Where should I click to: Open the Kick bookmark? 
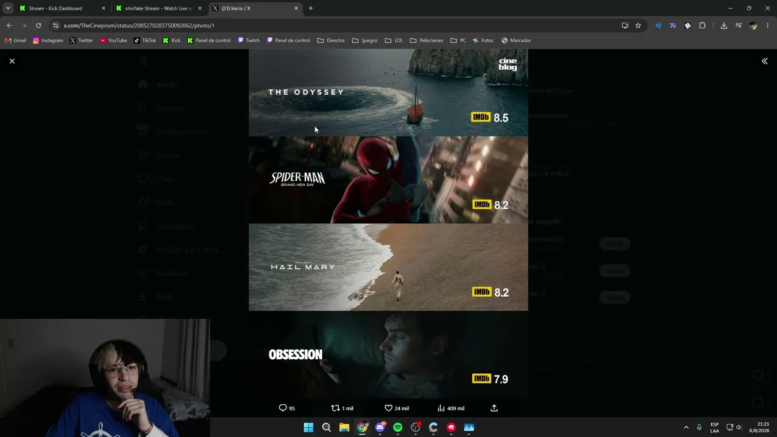click(x=172, y=41)
